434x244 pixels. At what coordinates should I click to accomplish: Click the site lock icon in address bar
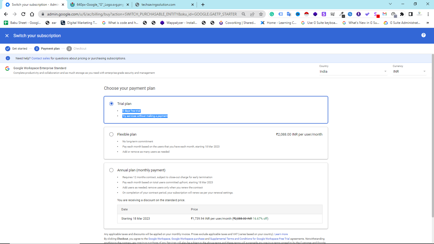tap(43, 14)
